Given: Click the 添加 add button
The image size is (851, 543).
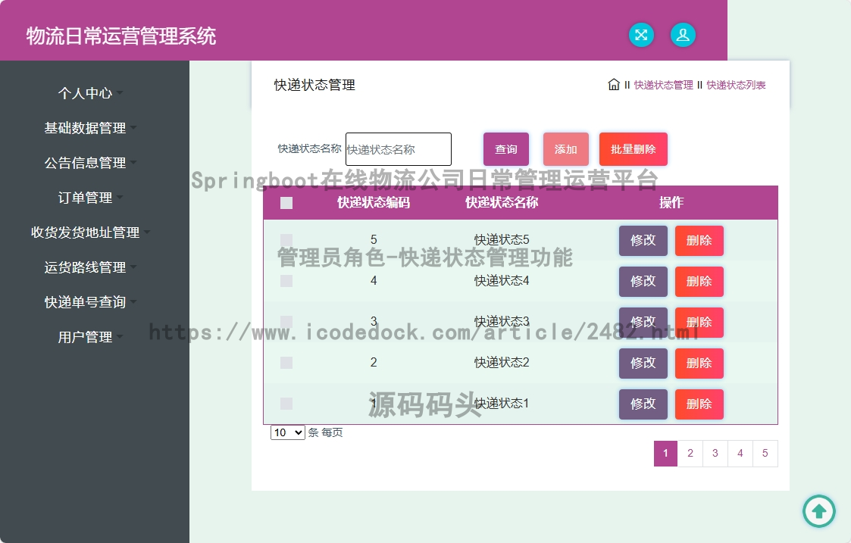Looking at the screenshot, I should click(565, 149).
